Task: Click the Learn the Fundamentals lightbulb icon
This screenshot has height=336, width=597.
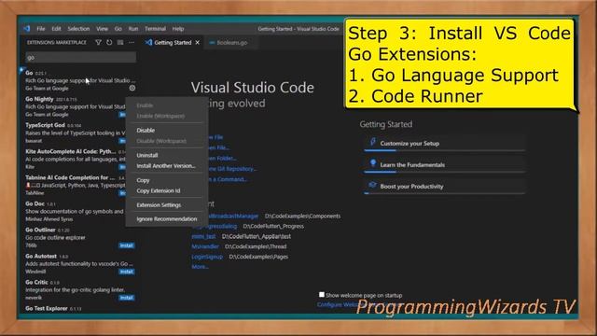Action: coord(373,164)
